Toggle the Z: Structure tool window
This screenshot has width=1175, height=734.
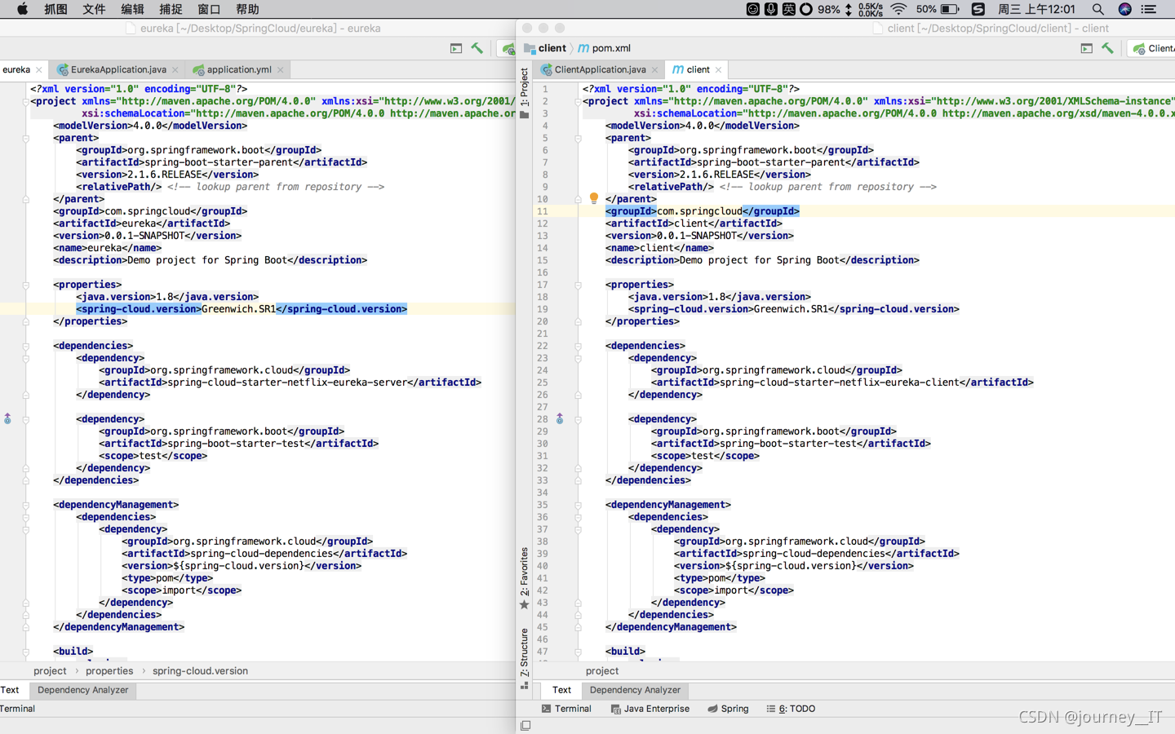pos(525,657)
